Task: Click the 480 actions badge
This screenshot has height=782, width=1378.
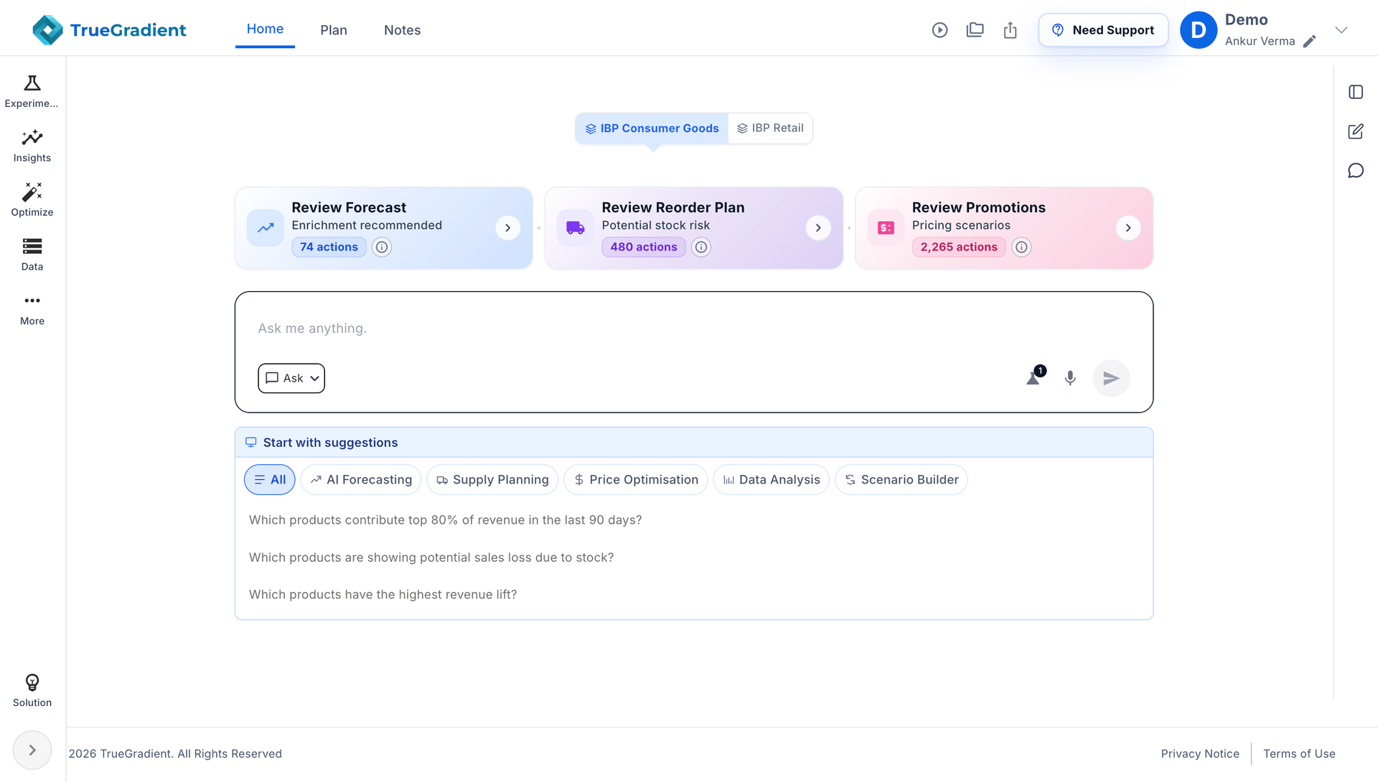Action: tap(644, 247)
